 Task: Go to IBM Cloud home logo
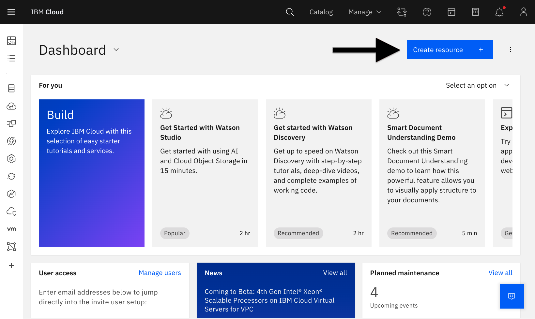tap(47, 12)
